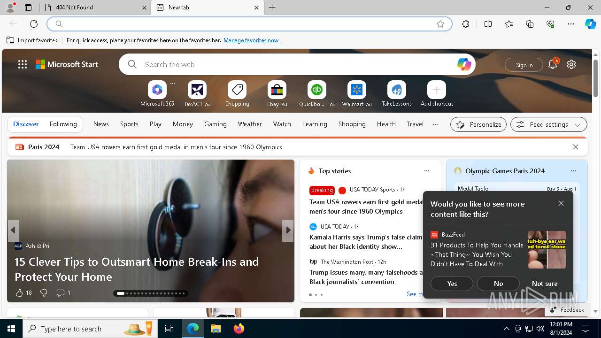Open the Windows Start menu
The image size is (601, 338).
tap(11, 329)
